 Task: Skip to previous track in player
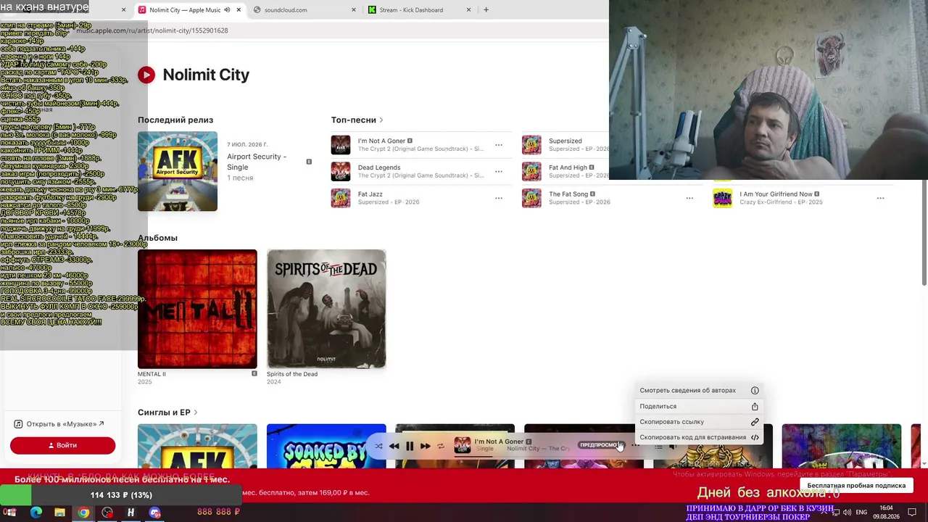tap(394, 446)
